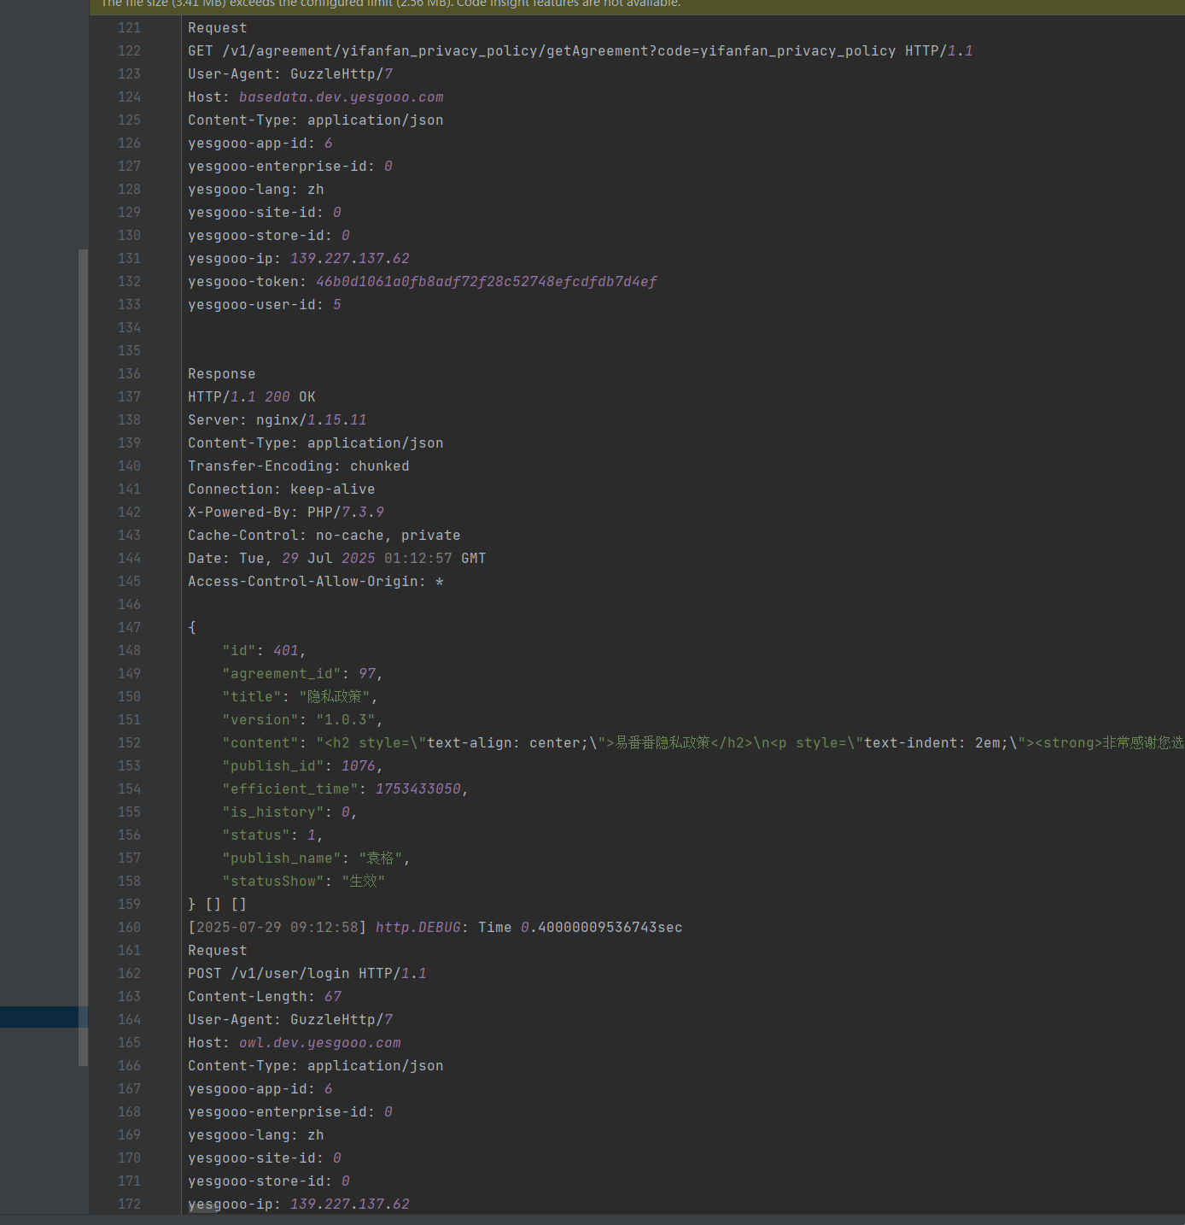Click 'Access-Control-Allow-Origin: *' line
Viewport: 1185px width, 1225px height.
pyautogui.click(x=316, y=582)
